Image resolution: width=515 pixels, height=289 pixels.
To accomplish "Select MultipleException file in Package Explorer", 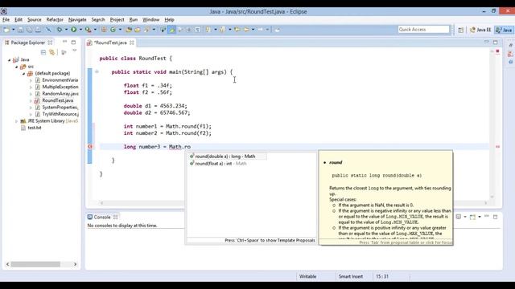I will tap(60, 87).
